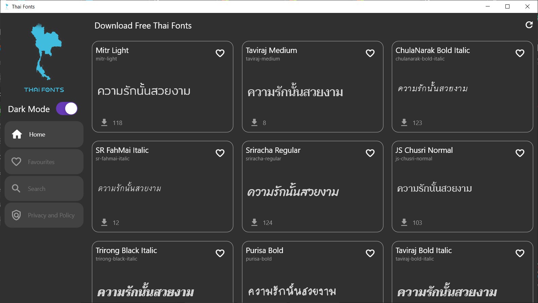The image size is (538, 303).
Task: Click the Taviraj Bold Italic title
Action: [424, 251]
